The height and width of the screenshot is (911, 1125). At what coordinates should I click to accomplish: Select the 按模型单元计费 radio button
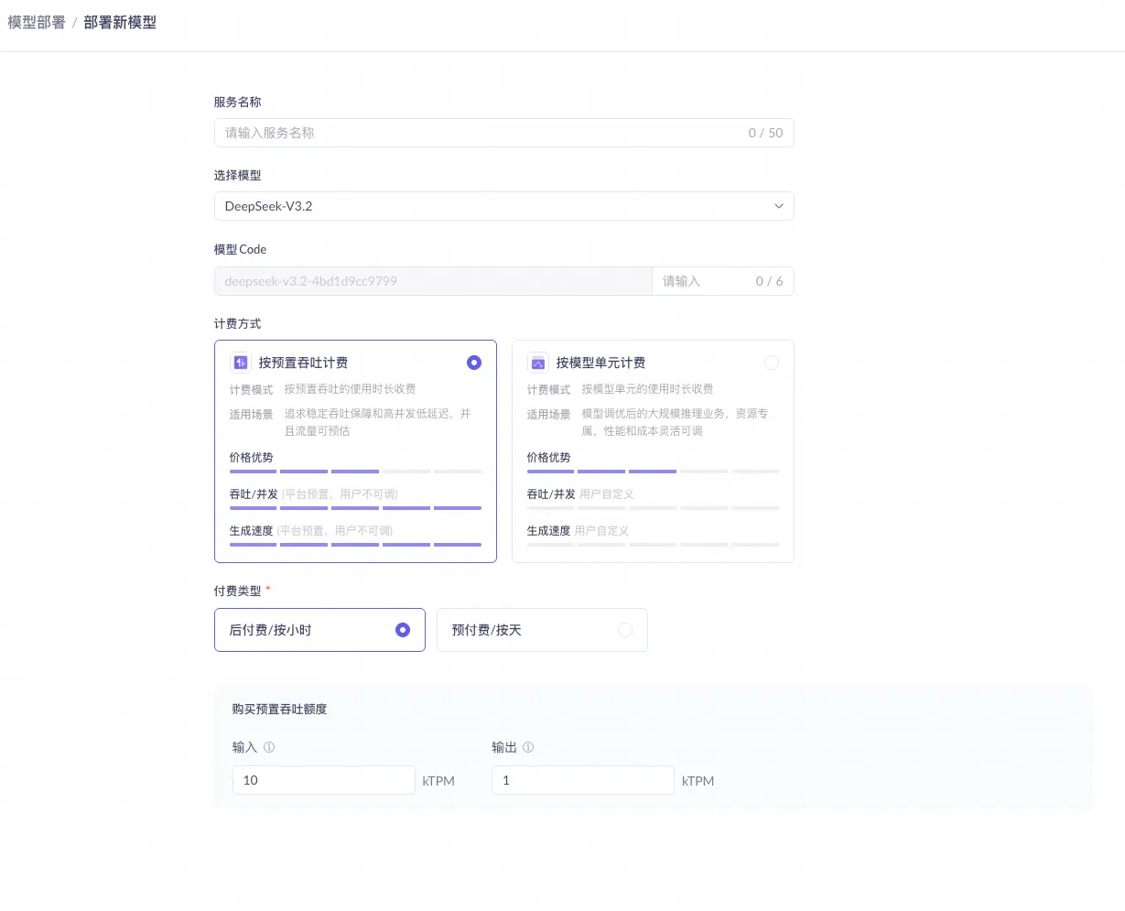[771, 363]
